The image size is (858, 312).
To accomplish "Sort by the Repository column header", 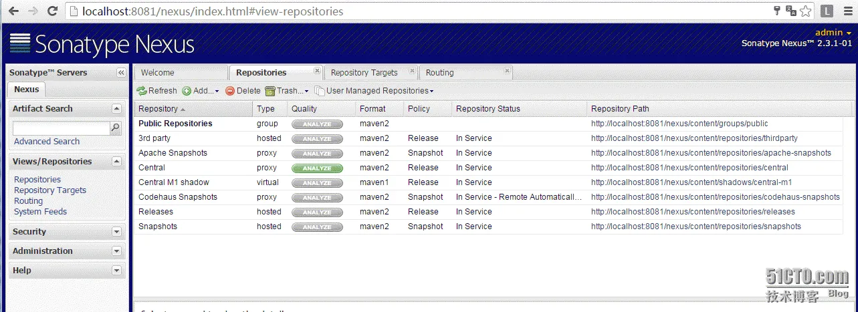I will coord(193,109).
